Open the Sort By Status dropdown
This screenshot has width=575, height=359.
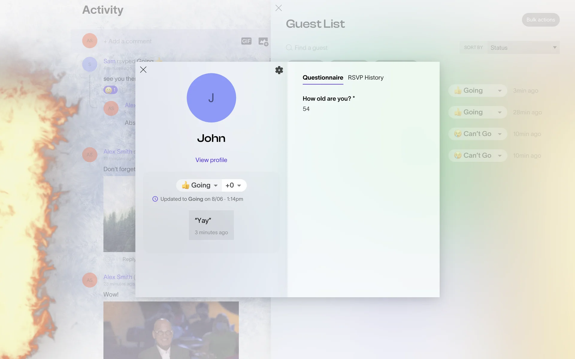pyautogui.click(x=523, y=48)
